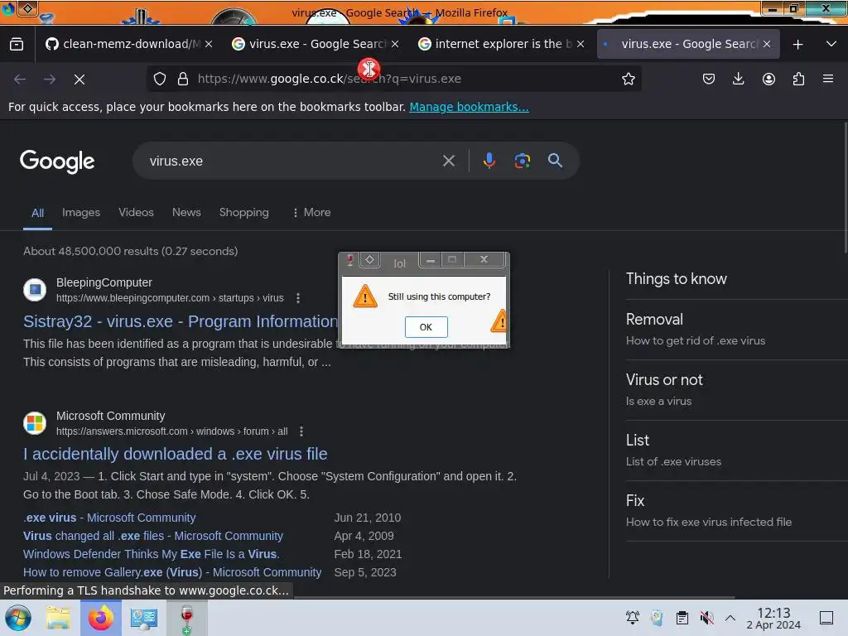
Task: Select the Images search tab
Action: pos(81,213)
